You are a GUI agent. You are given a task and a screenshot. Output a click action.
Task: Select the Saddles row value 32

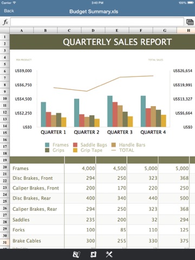coord(142,219)
